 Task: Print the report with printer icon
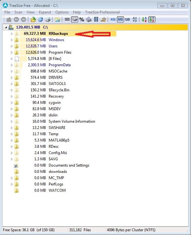(48, 19)
